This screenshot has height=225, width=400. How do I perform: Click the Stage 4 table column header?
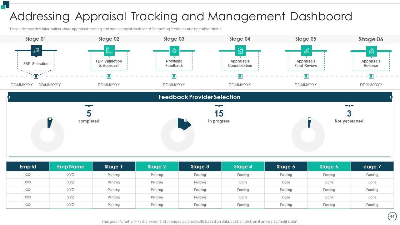[x=243, y=167]
